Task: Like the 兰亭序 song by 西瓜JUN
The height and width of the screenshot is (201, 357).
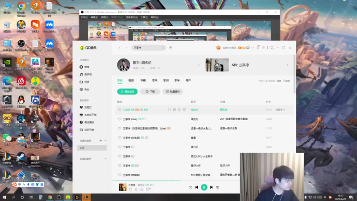Action: [120, 156]
